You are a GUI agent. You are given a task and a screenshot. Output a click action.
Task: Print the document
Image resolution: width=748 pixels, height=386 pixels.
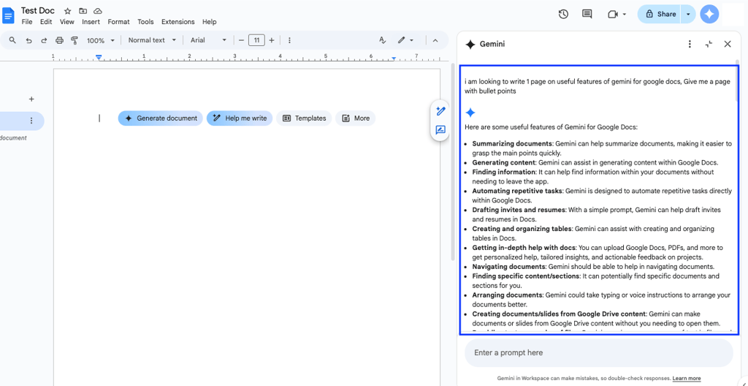pyautogui.click(x=59, y=41)
